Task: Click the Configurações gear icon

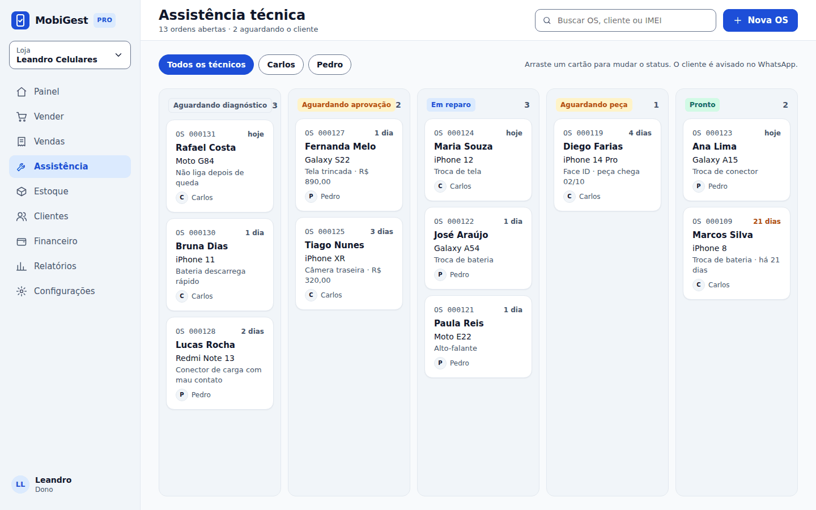Action: click(x=22, y=291)
